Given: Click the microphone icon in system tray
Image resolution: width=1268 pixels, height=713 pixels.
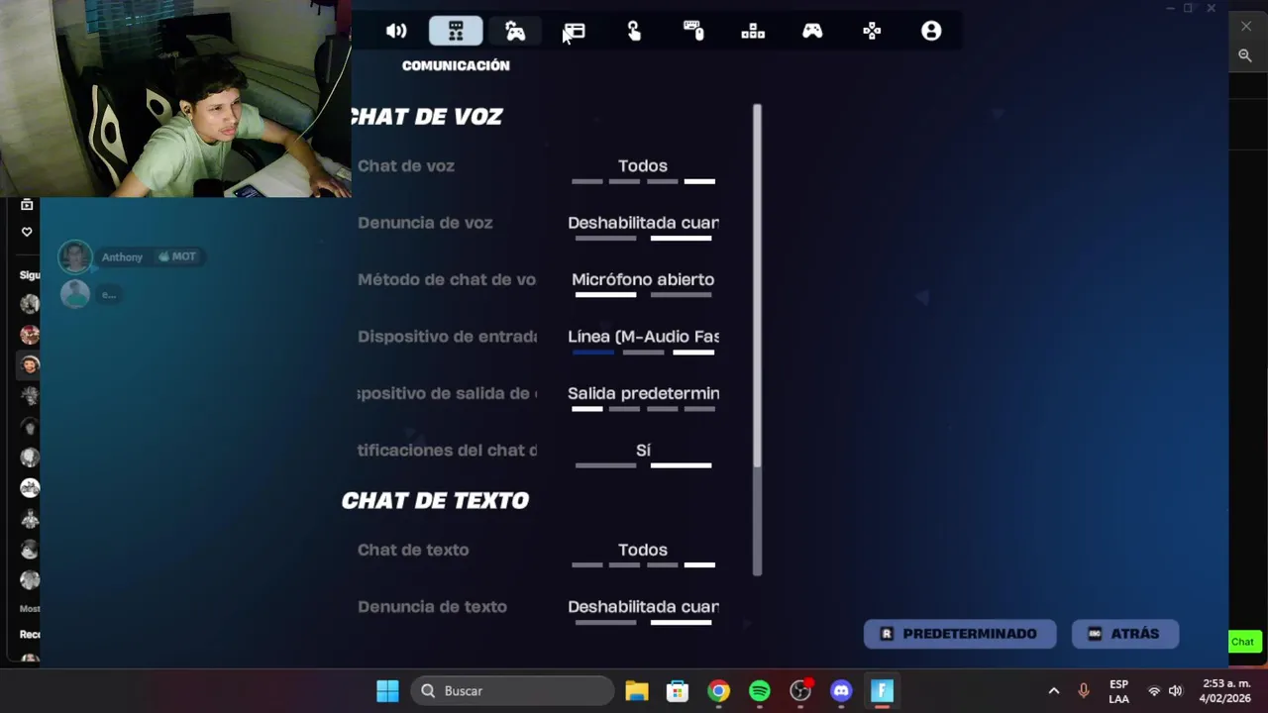Looking at the screenshot, I should tap(1084, 690).
